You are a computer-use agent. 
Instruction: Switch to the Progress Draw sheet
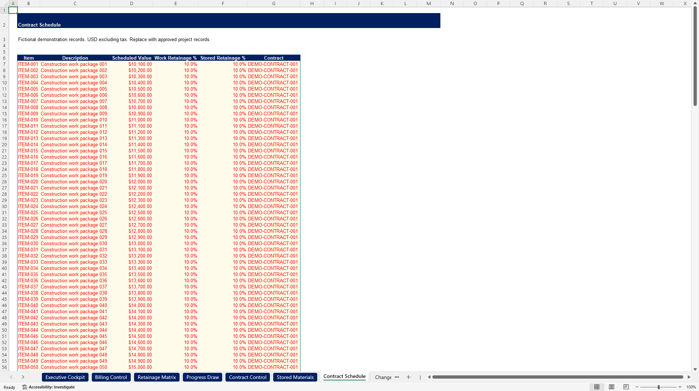pyautogui.click(x=203, y=377)
